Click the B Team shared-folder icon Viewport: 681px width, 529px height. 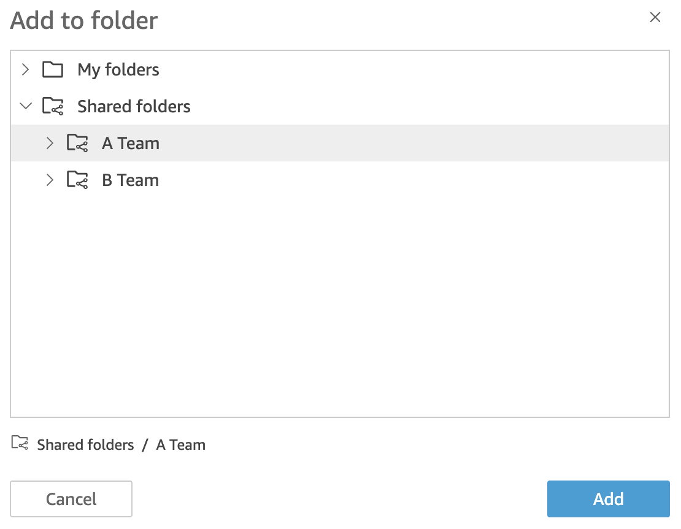pos(77,179)
